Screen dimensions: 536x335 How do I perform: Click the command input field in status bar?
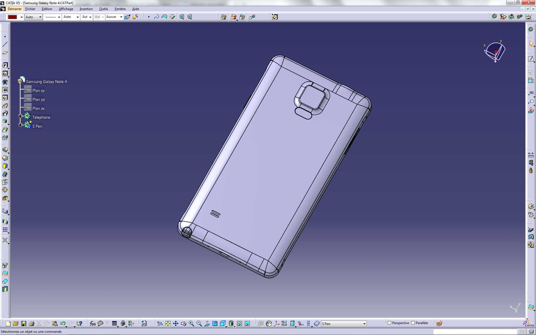[475, 331]
